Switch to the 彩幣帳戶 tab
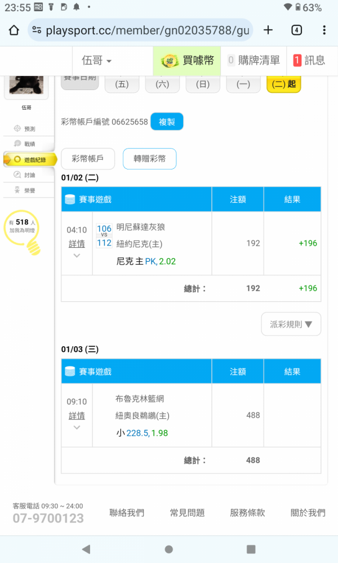This screenshot has height=563, width=338. tap(88, 159)
